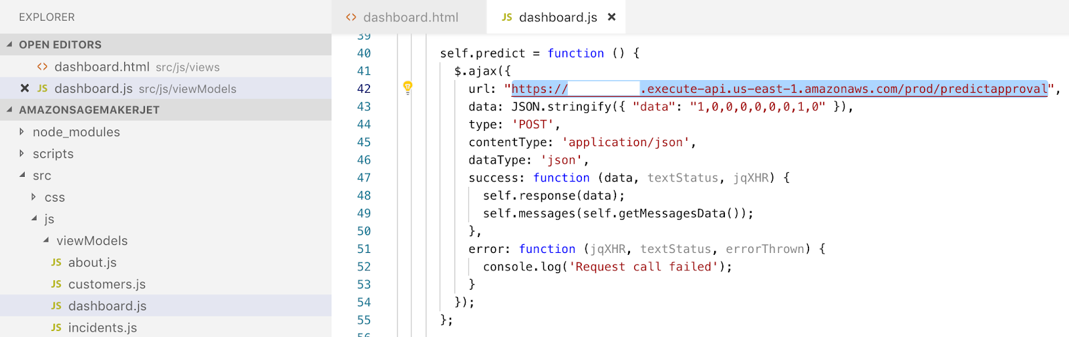1069x337 pixels.
Task: Collapse the AMAZONSAGEMAKERJET section
Action: [x=9, y=110]
